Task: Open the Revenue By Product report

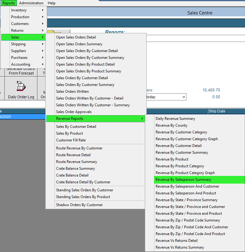Action: (195, 159)
